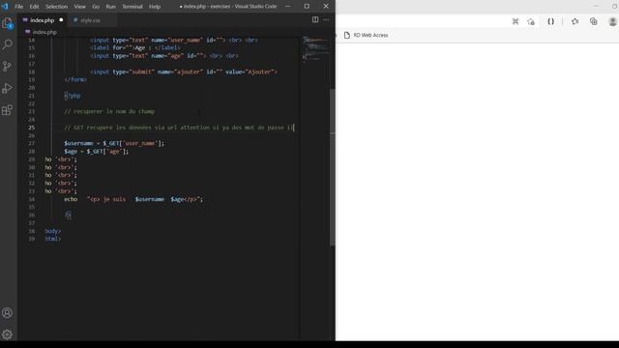619x348 pixels.
Task: Open the Accounts menu icon
Action: point(8,313)
